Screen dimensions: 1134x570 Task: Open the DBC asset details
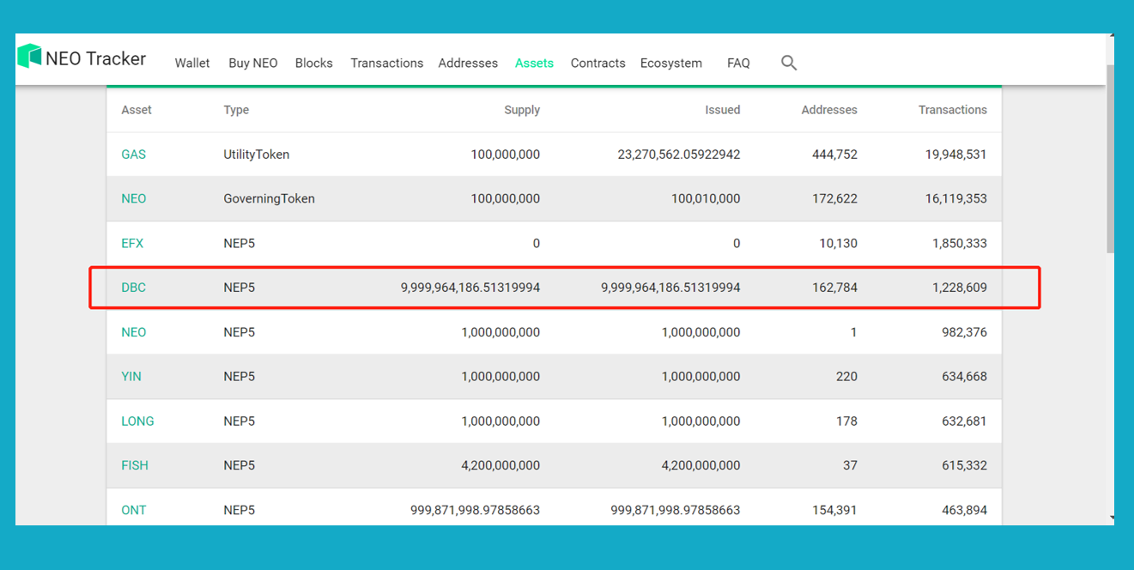click(133, 288)
